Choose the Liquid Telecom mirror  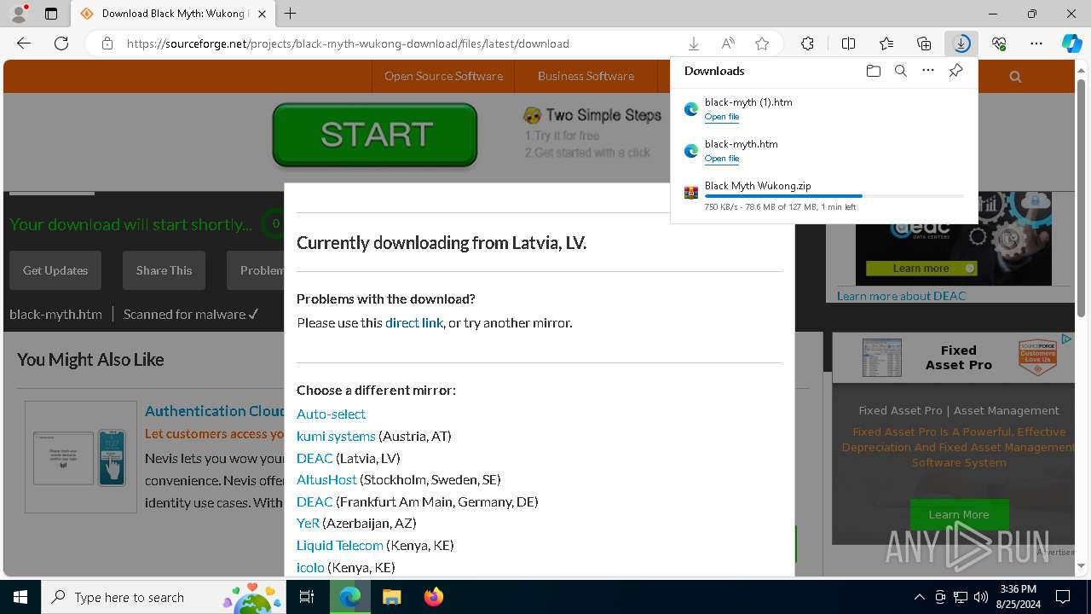coord(340,545)
